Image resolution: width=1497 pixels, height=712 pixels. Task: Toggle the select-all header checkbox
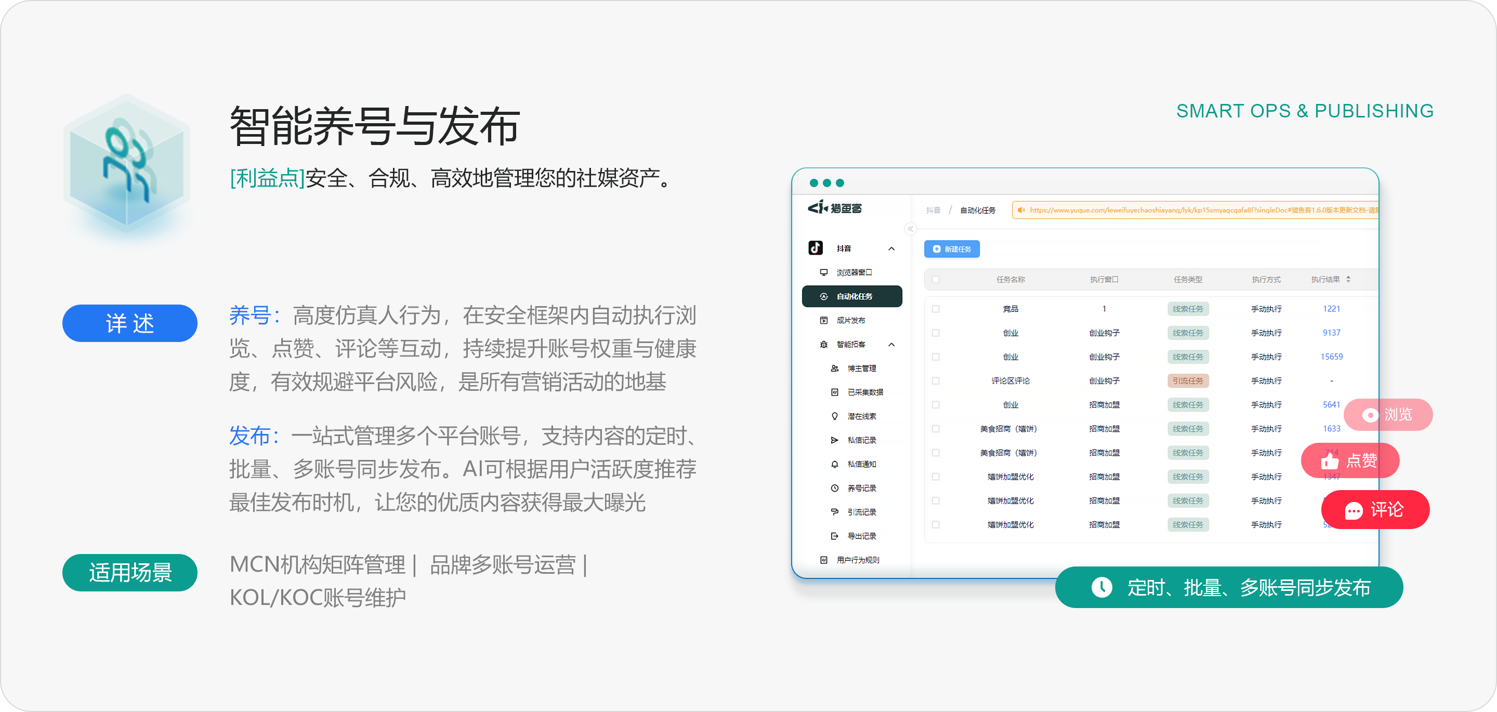936,280
